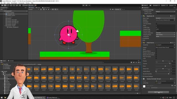The height and width of the screenshot is (99, 177).
Task: Click the Step frame button
Action: point(89,5)
